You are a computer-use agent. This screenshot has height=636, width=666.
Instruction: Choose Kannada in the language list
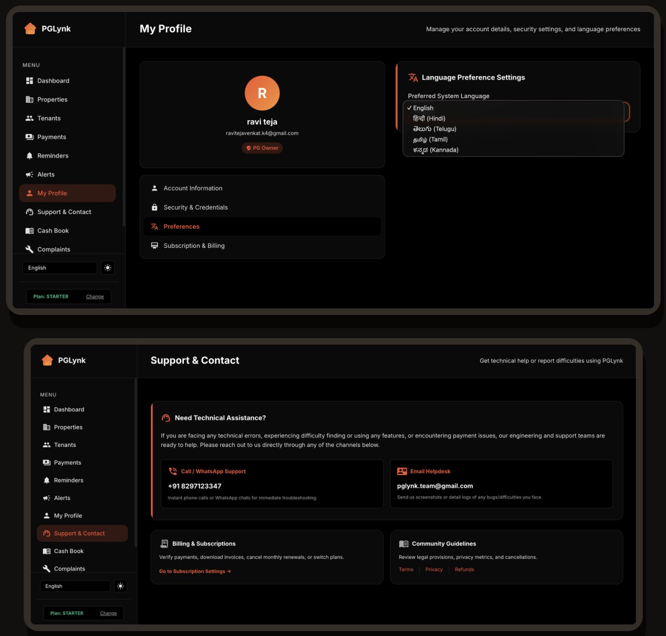pyautogui.click(x=513, y=150)
